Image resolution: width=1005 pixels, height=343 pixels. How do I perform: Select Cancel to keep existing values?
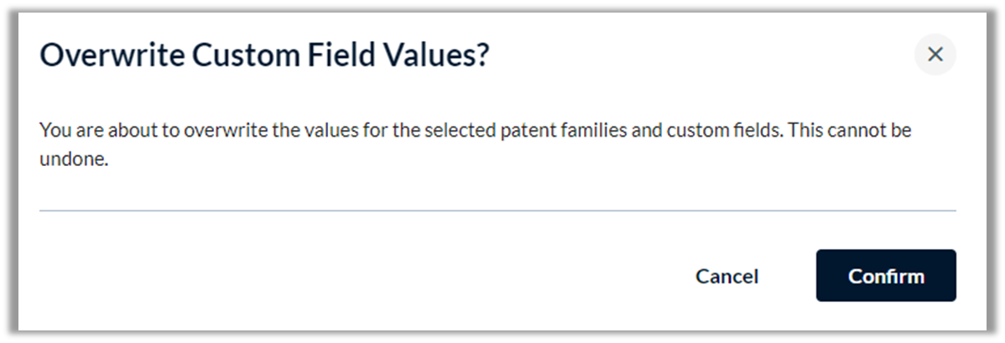coord(726,276)
